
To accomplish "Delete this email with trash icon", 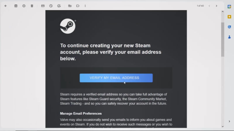I will (32, 6).
